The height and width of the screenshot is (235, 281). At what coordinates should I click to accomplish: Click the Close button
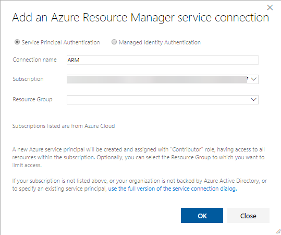248,216
